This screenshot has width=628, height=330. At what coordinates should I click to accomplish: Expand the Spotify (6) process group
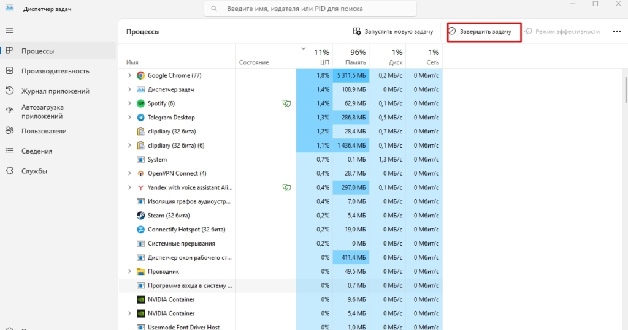point(129,103)
